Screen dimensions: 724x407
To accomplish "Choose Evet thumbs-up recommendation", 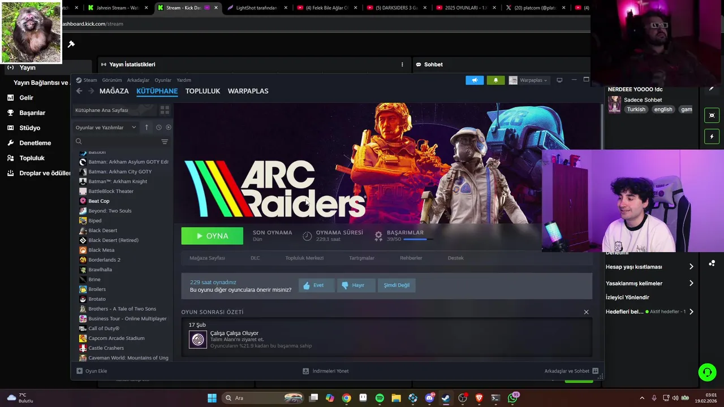I will 316,285.
